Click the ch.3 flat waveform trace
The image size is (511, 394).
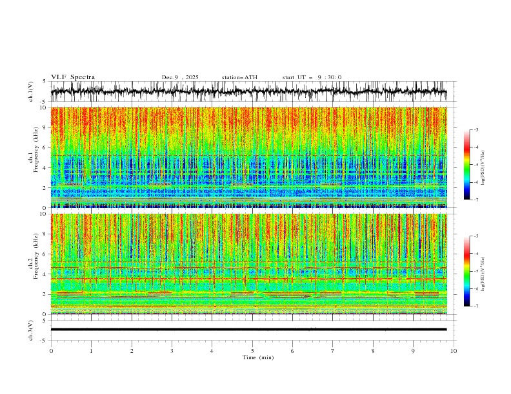point(248,330)
